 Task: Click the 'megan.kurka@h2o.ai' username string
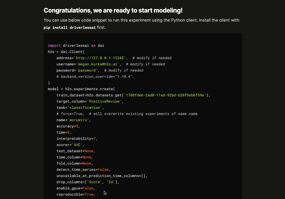[97, 64]
